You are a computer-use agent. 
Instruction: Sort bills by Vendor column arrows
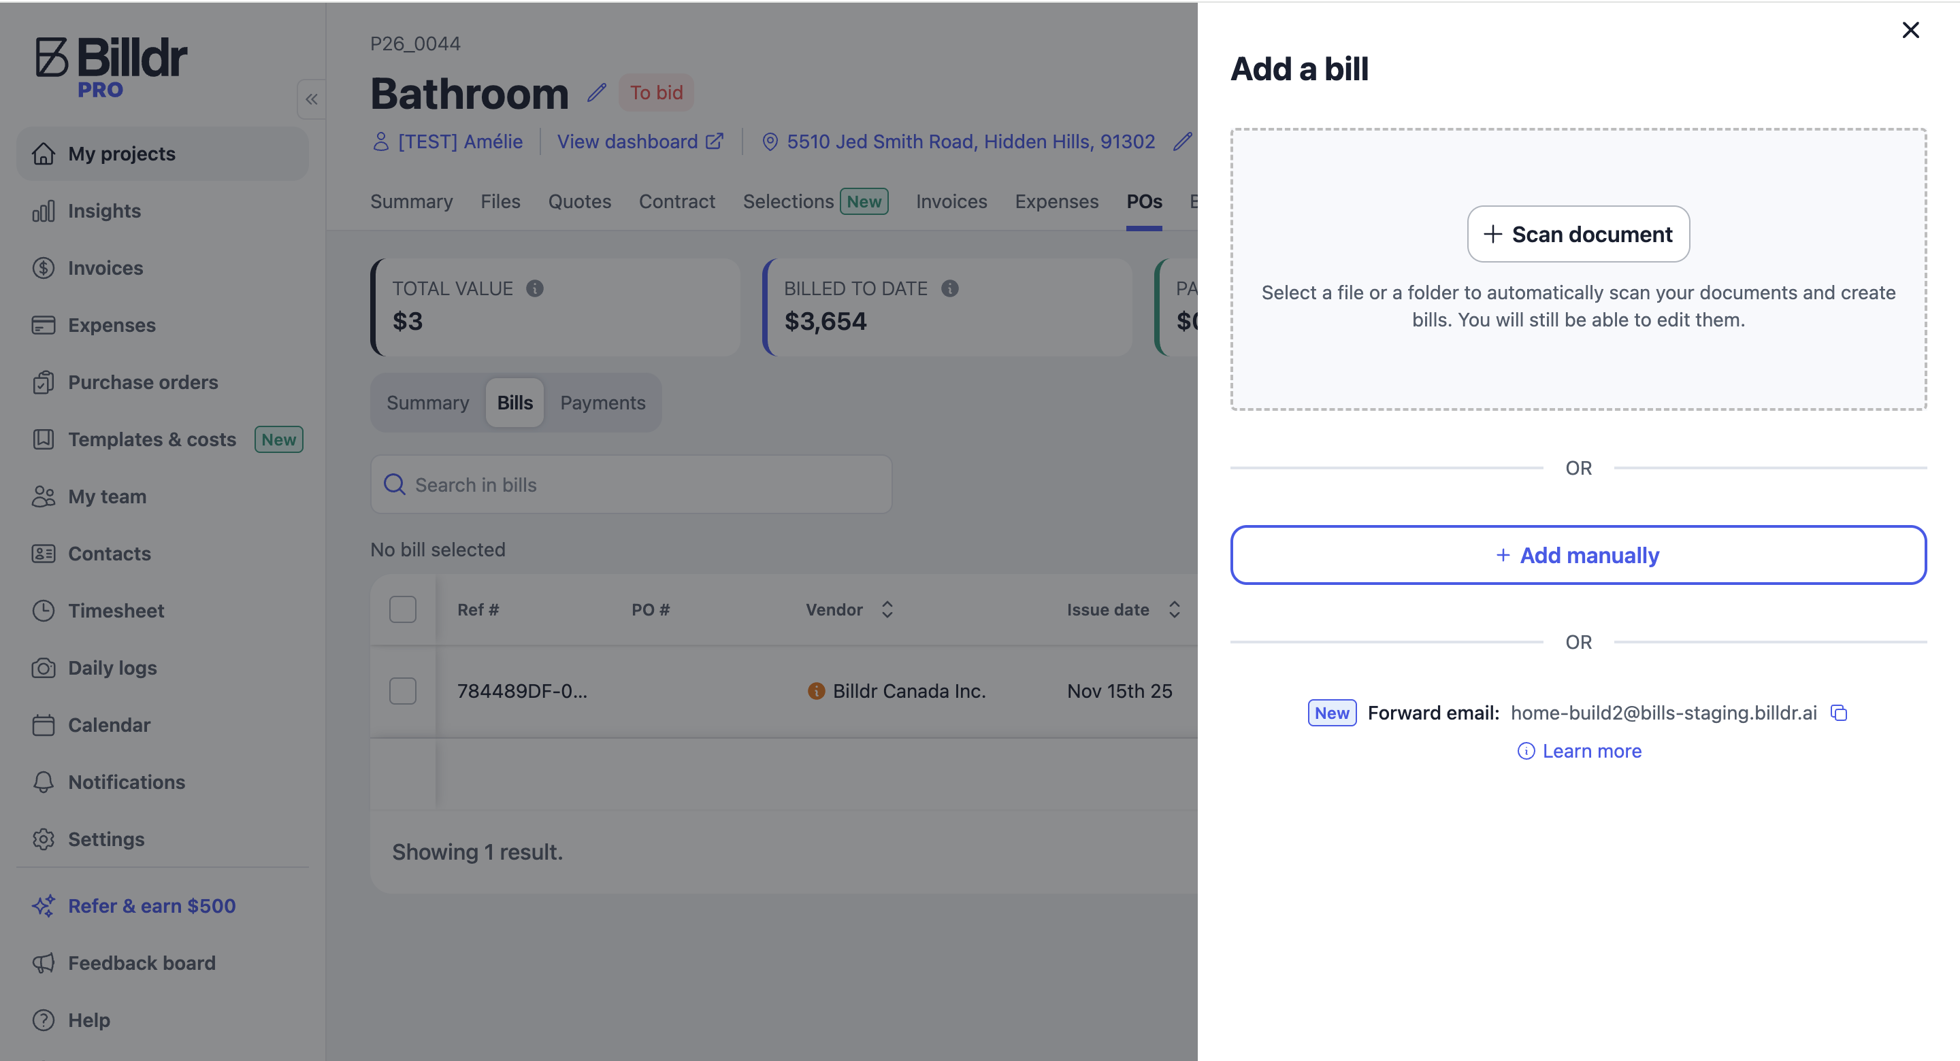coord(887,609)
